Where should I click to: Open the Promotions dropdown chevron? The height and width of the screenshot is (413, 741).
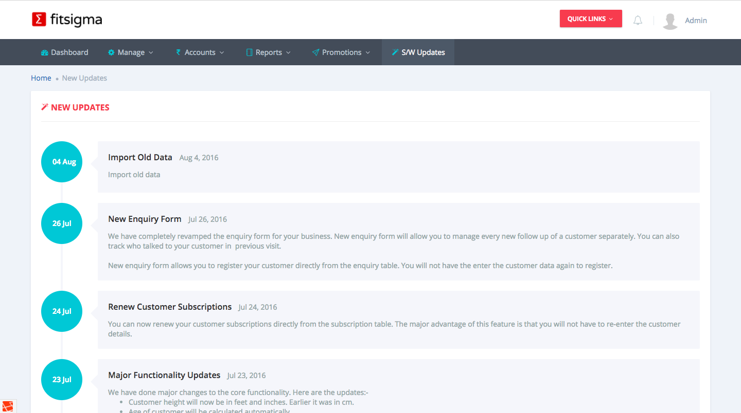(368, 53)
